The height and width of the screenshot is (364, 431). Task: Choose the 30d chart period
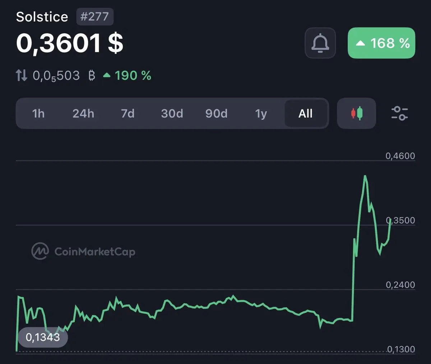[172, 114]
